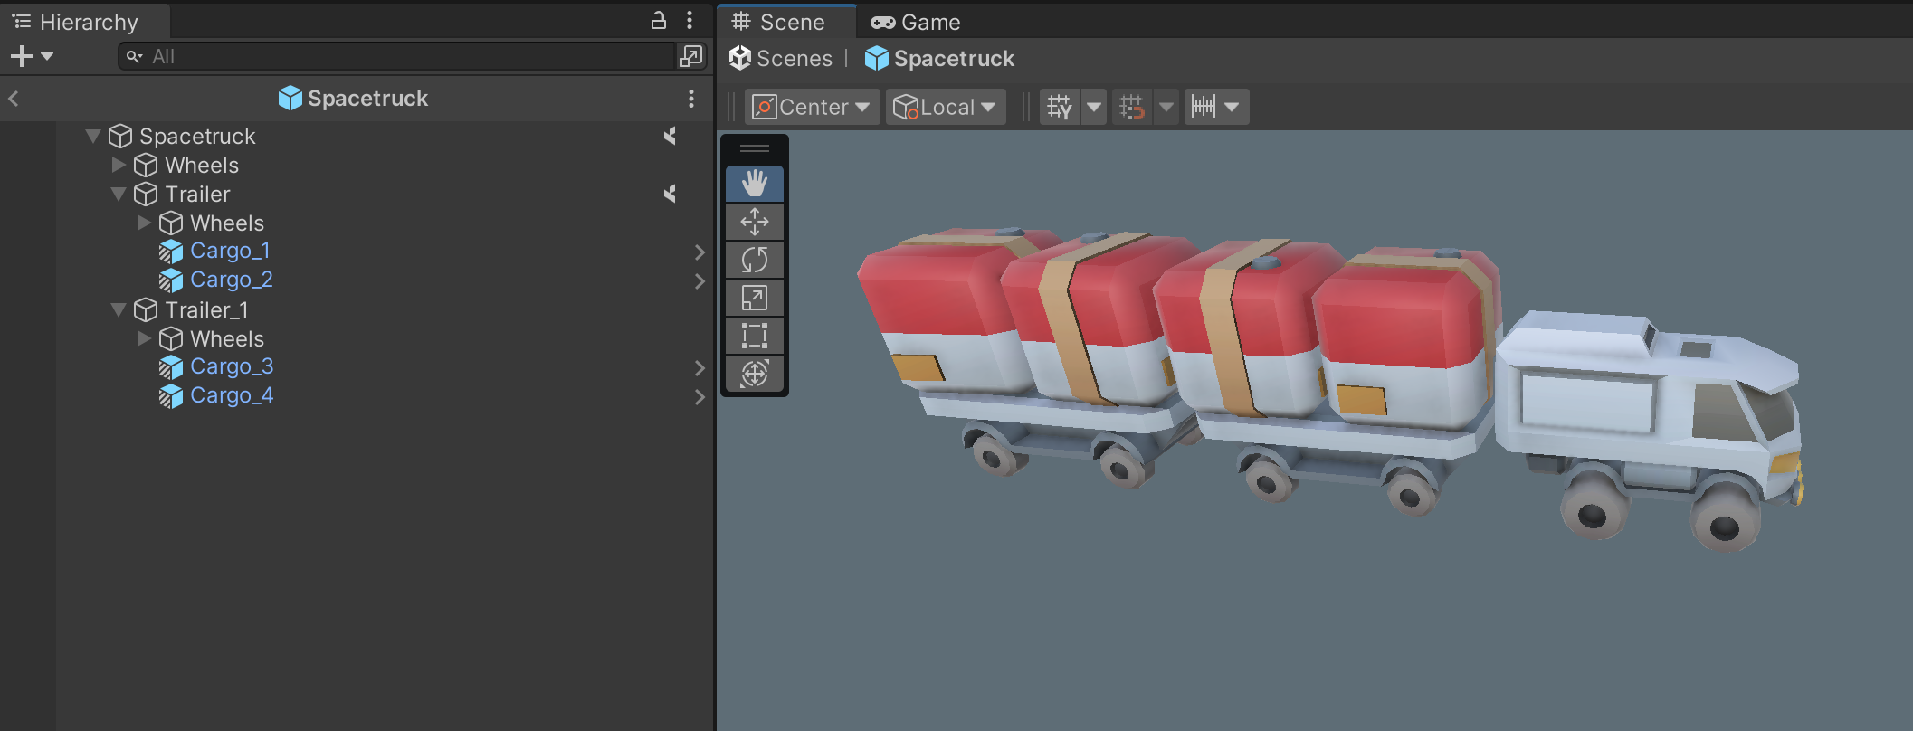1913x731 pixels.
Task: Switch to the Game tab
Action: pyautogui.click(x=916, y=22)
